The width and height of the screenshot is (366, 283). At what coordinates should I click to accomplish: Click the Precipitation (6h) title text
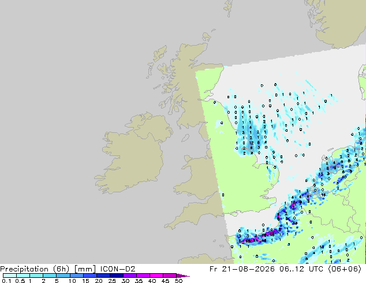coord(35,269)
